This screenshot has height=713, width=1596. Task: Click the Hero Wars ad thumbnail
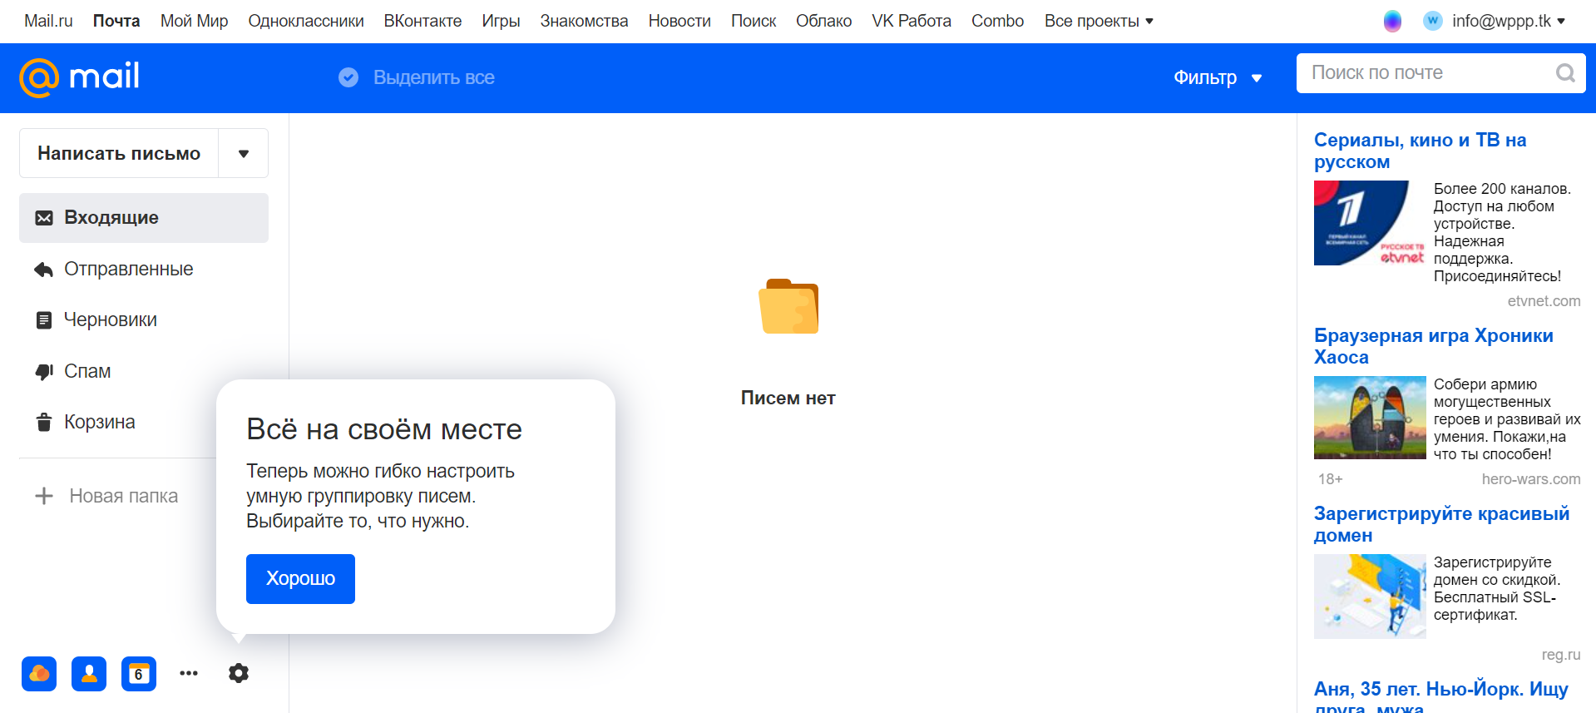coord(1370,418)
